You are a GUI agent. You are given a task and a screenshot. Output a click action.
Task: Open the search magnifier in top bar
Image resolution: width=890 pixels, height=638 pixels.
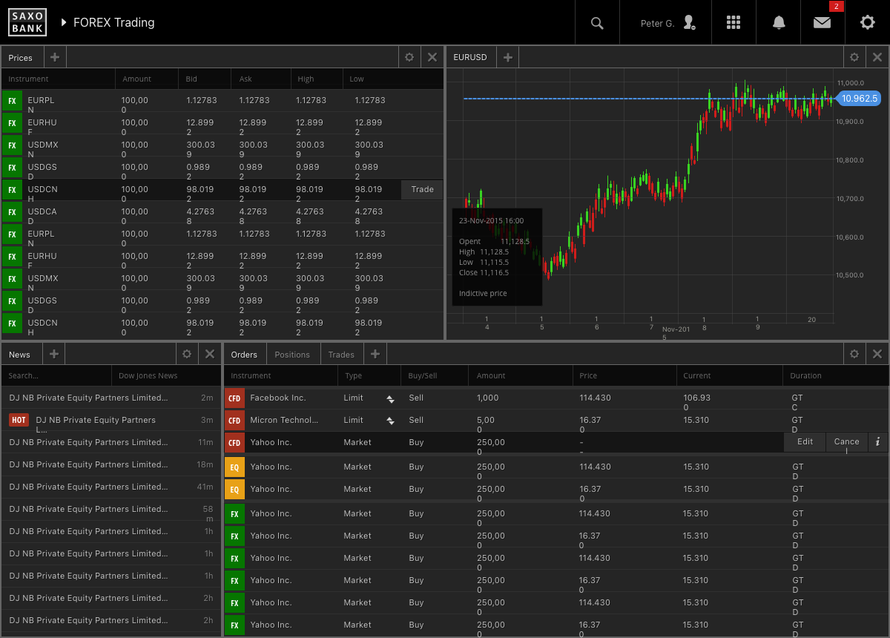597,23
